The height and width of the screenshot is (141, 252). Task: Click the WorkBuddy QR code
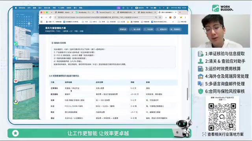tap(222, 117)
